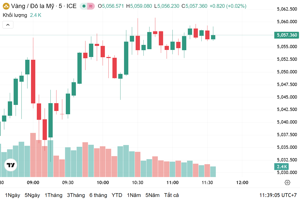Screen dimensions: 300x201
Task: Choose the YTD range
Action: pos(117,195)
